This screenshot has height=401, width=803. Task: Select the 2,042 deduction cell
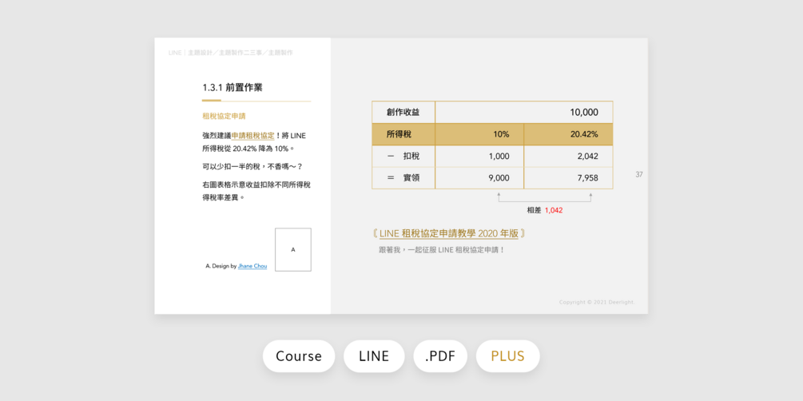pos(568,157)
